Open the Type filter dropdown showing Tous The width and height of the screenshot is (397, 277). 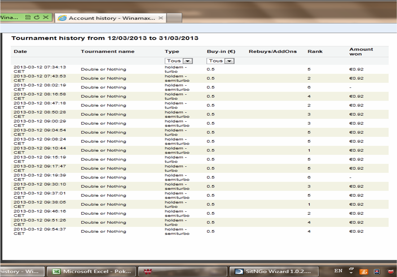coord(179,61)
